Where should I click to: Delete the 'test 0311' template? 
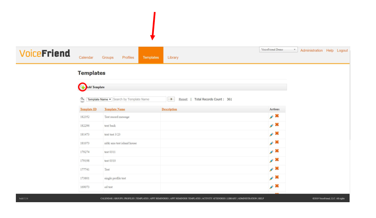[x=277, y=151]
